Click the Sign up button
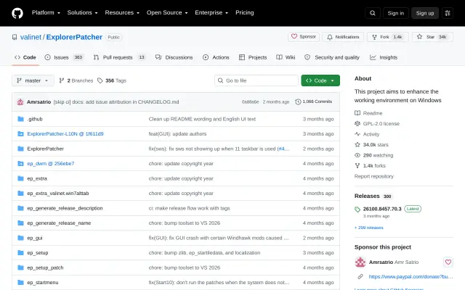This screenshot has width=465, height=290. [424, 13]
